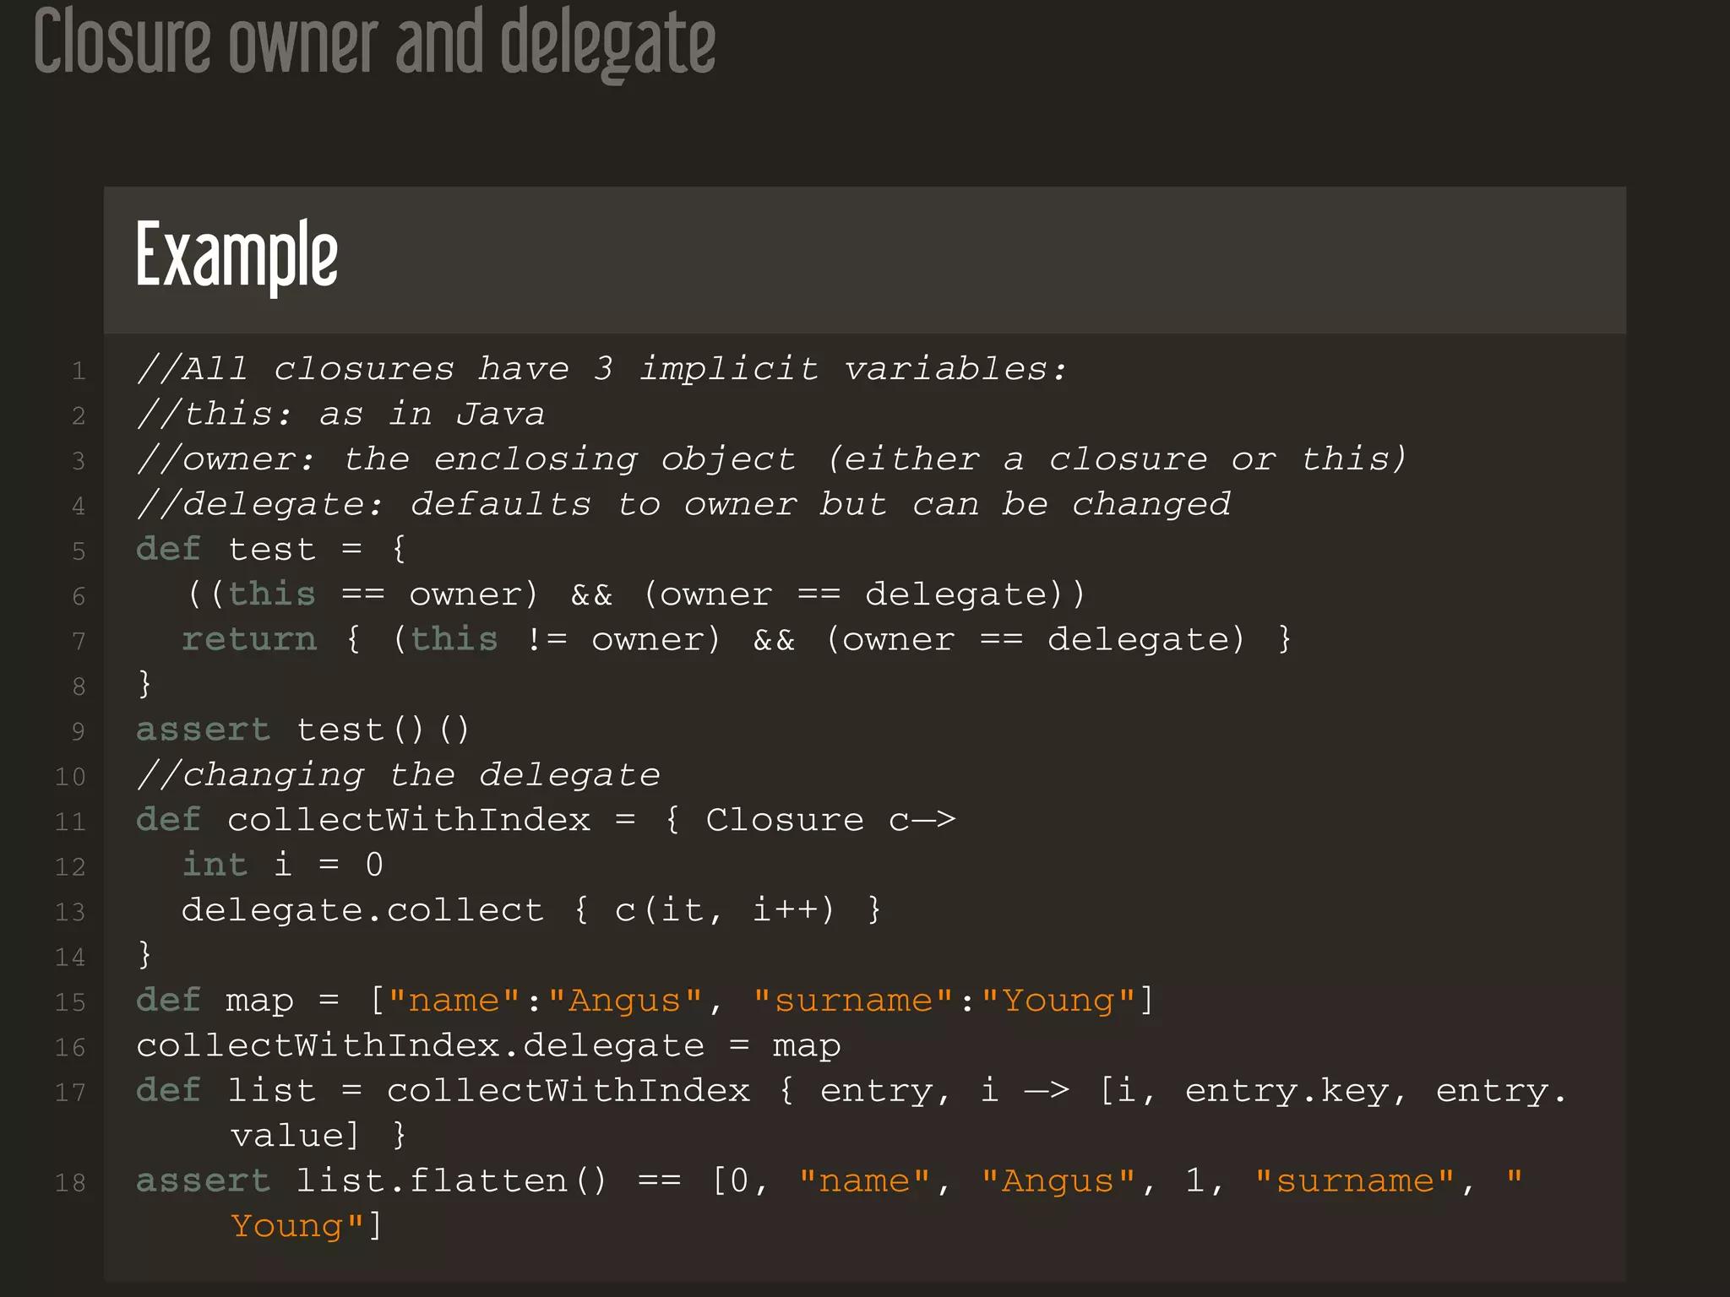Click line number 18 in gutter
The image size is (1730, 1297).
click(71, 1182)
